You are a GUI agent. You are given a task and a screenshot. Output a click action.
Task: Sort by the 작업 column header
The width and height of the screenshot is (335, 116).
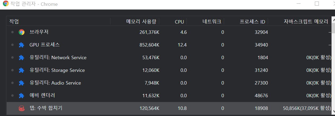click(x=14, y=21)
